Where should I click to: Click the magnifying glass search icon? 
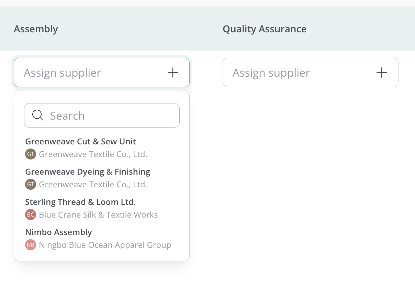37,115
